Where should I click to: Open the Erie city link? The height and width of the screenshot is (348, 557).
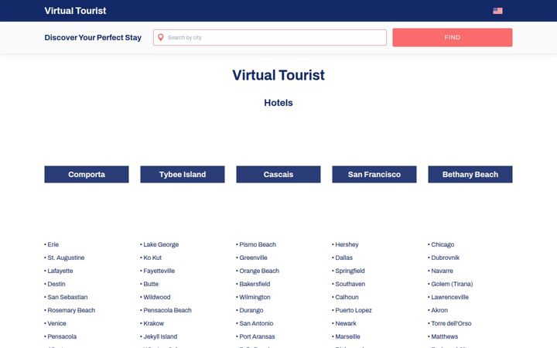point(53,244)
